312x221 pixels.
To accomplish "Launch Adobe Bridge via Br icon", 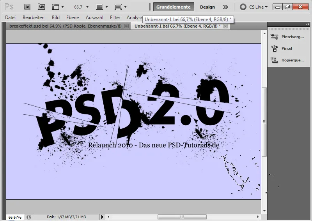I will tap(27, 7).
